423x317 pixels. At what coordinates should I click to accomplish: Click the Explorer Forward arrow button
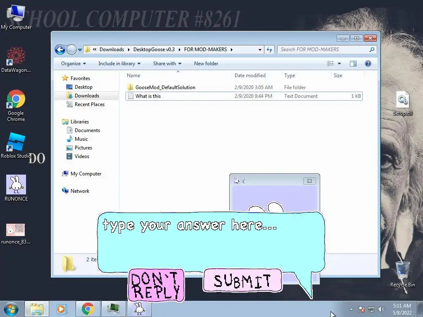point(71,50)
